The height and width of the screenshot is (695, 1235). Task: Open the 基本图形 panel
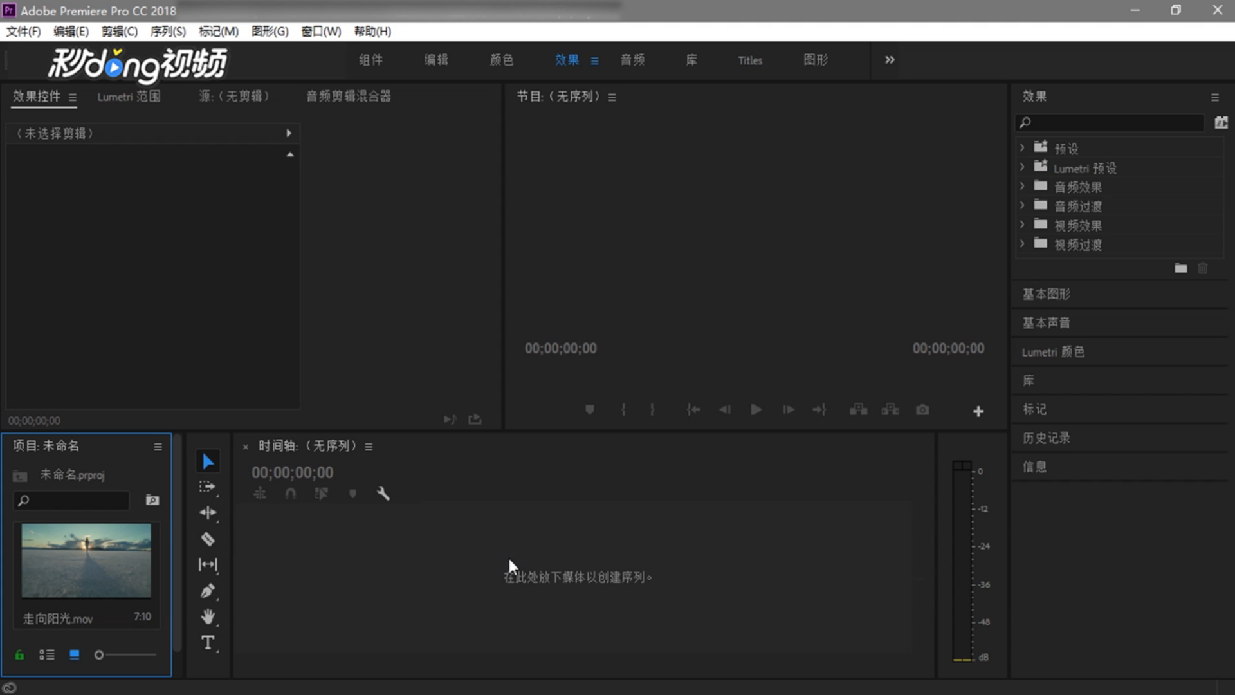[x=1047, y=294]
